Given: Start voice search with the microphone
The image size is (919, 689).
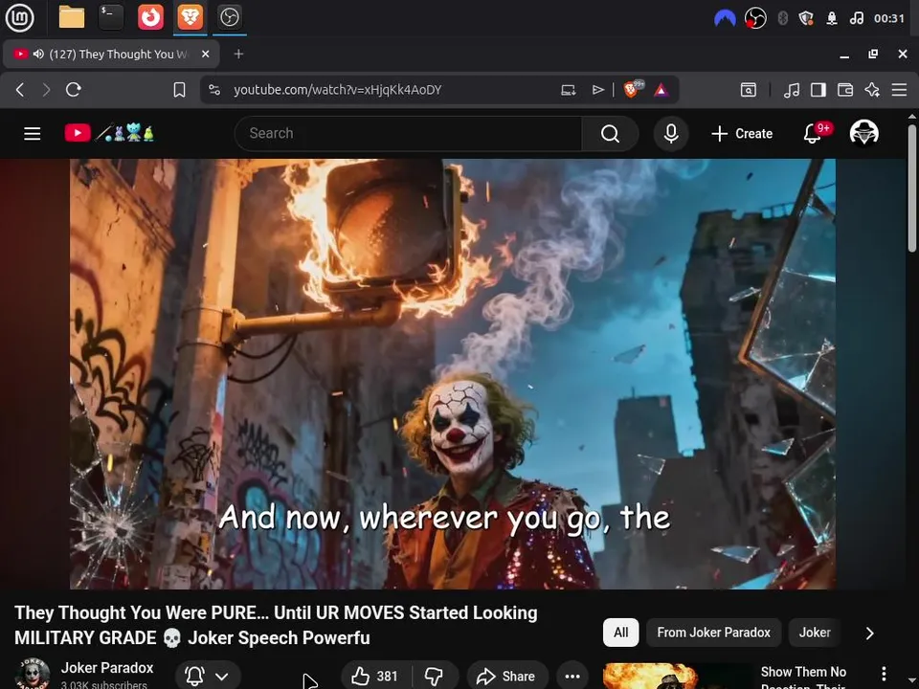Looking at the screenshot, I should pyautogui.click(x=671, y=134).
